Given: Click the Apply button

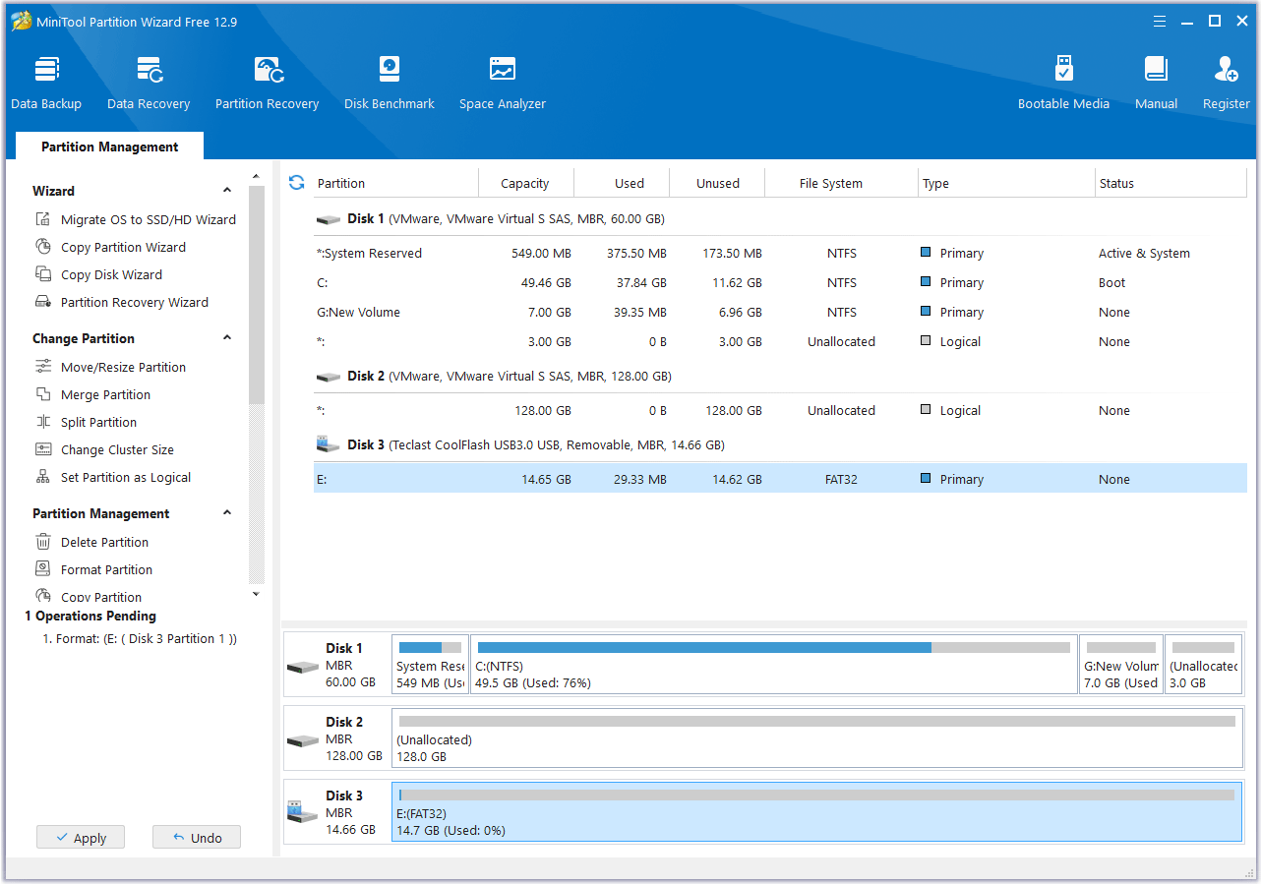Looking at the screenshot, I should click(x=81, y=838).
